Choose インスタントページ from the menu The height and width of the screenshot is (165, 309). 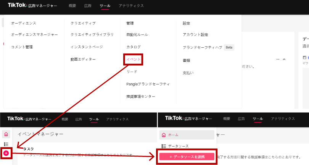[87, 47]
